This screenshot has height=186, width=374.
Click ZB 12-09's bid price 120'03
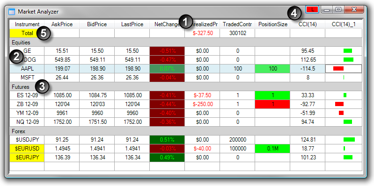click(97, 104)
